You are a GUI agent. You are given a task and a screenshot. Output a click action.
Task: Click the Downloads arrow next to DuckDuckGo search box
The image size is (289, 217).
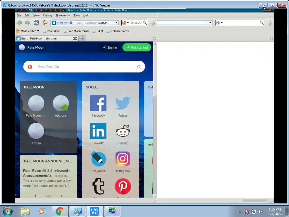[153, 23]
